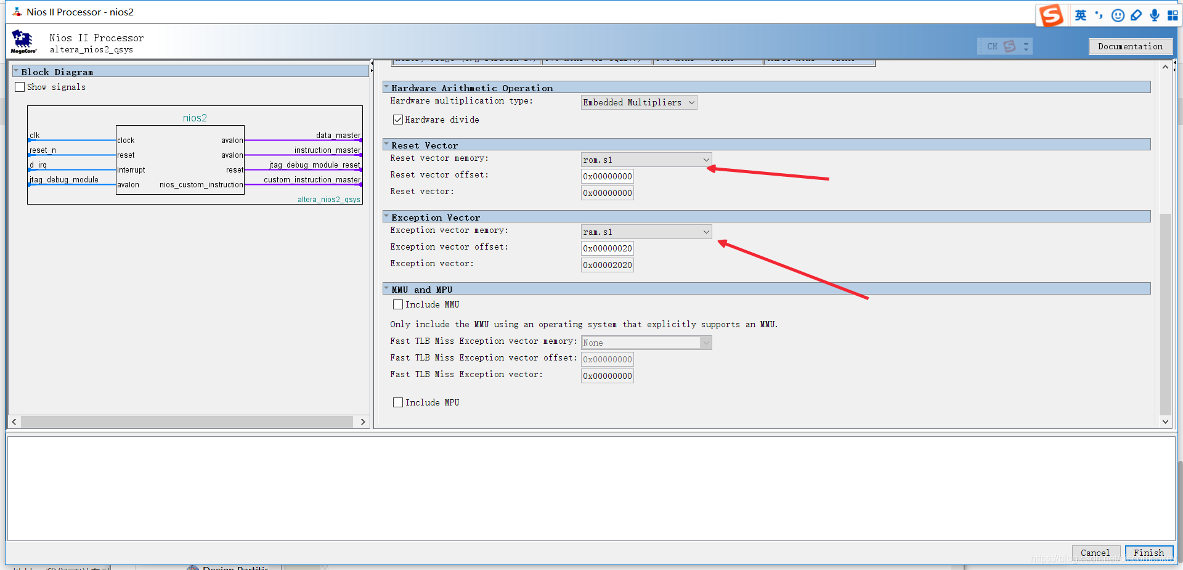1183x570 pixels.
Task: Click the instruction_master port label
Action: (x=328, y=150)
